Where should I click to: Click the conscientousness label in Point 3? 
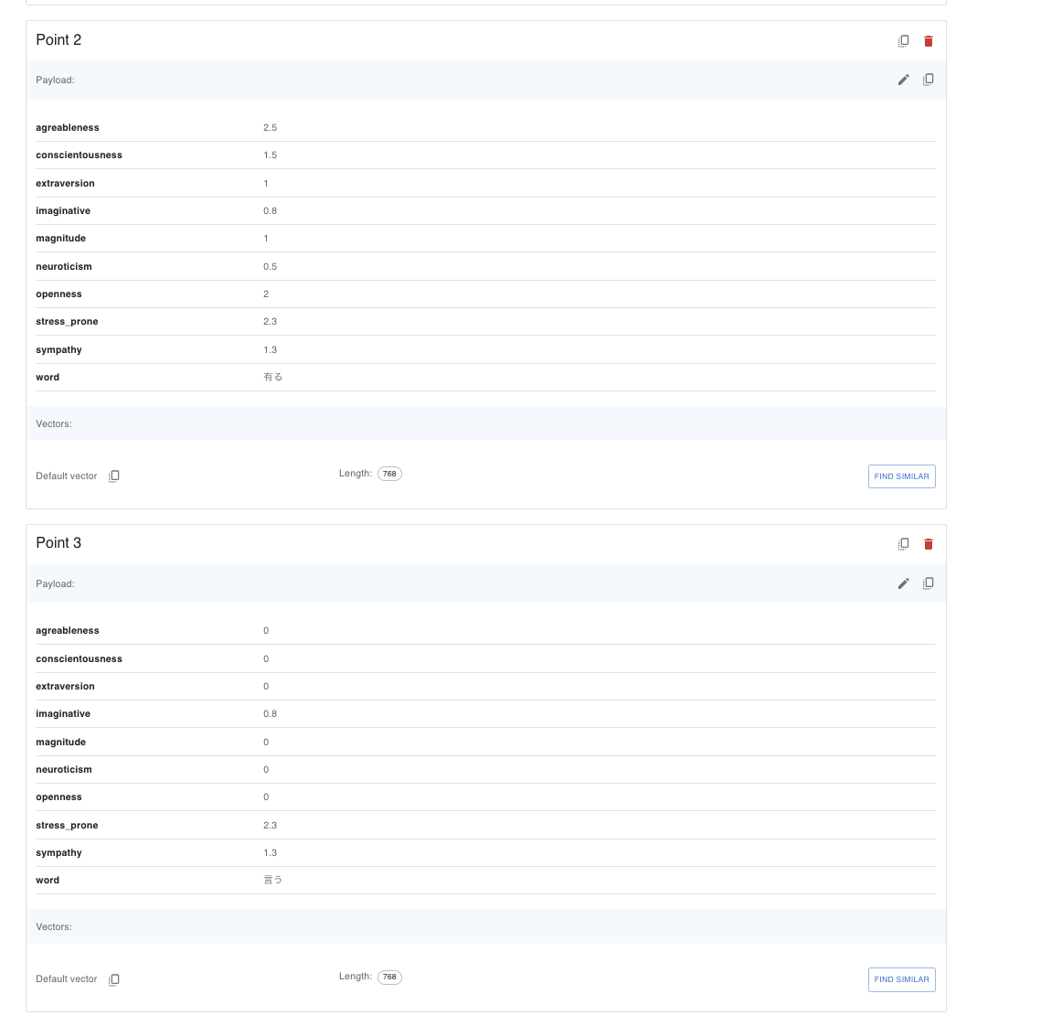click(x=79, y=658)
